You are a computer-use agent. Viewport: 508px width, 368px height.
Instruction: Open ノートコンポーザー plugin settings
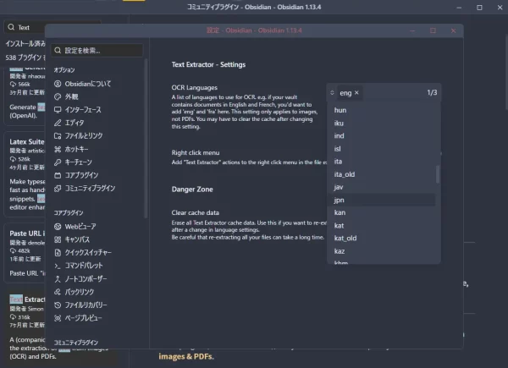tap(80, 278)
